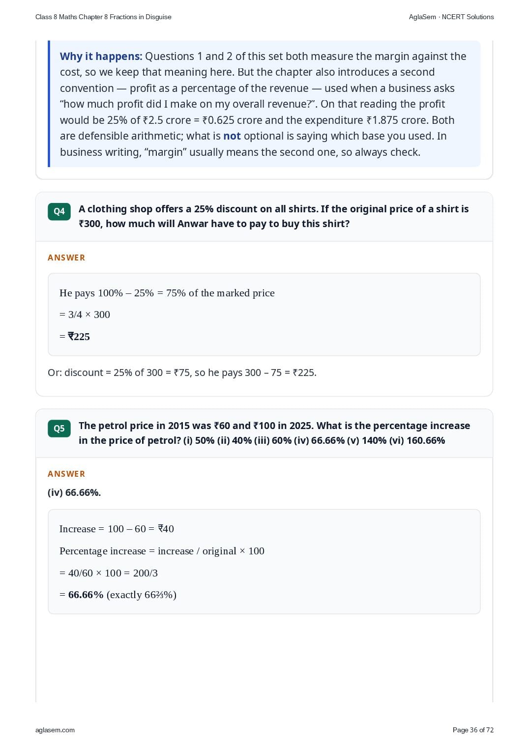Image resolution: width=529 pixels, height=748 pixels.
Task: Click the '= 3/4 × 300' calculation line
Action: pyautogui.click(x=85, y=315)
